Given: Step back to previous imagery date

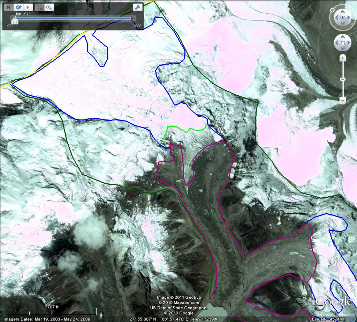Looking at the screenshot, I should click(9, 7).
